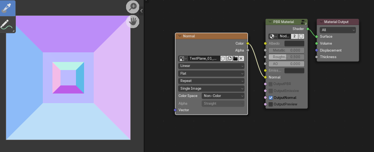Click the open image folder icon
The image size is (374, 152).
[235, 58]
